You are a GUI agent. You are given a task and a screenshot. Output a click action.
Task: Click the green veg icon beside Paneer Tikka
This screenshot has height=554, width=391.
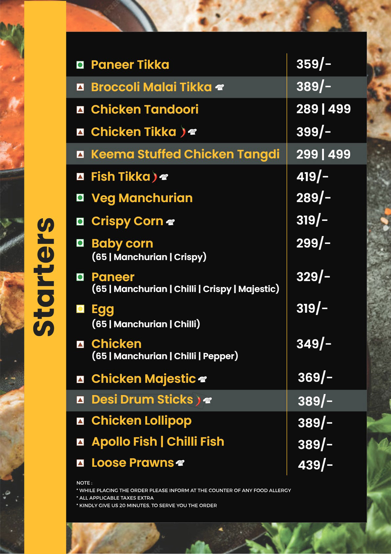click(x=80, y=65)
